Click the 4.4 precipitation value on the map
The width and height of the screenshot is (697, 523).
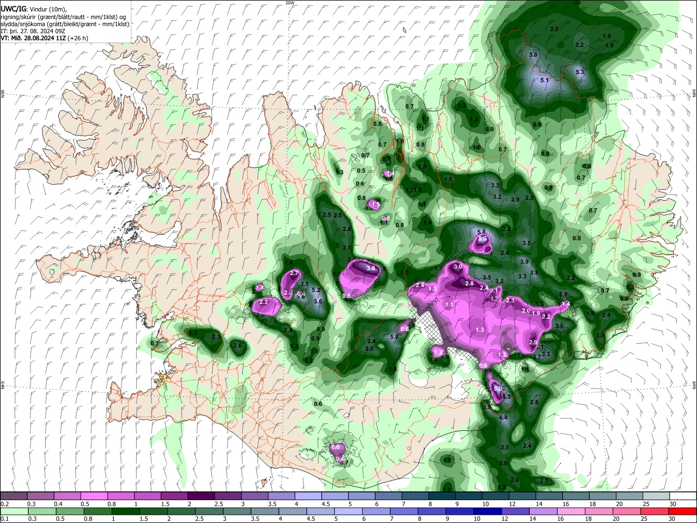pyautogui.click(x=504, y=417)
